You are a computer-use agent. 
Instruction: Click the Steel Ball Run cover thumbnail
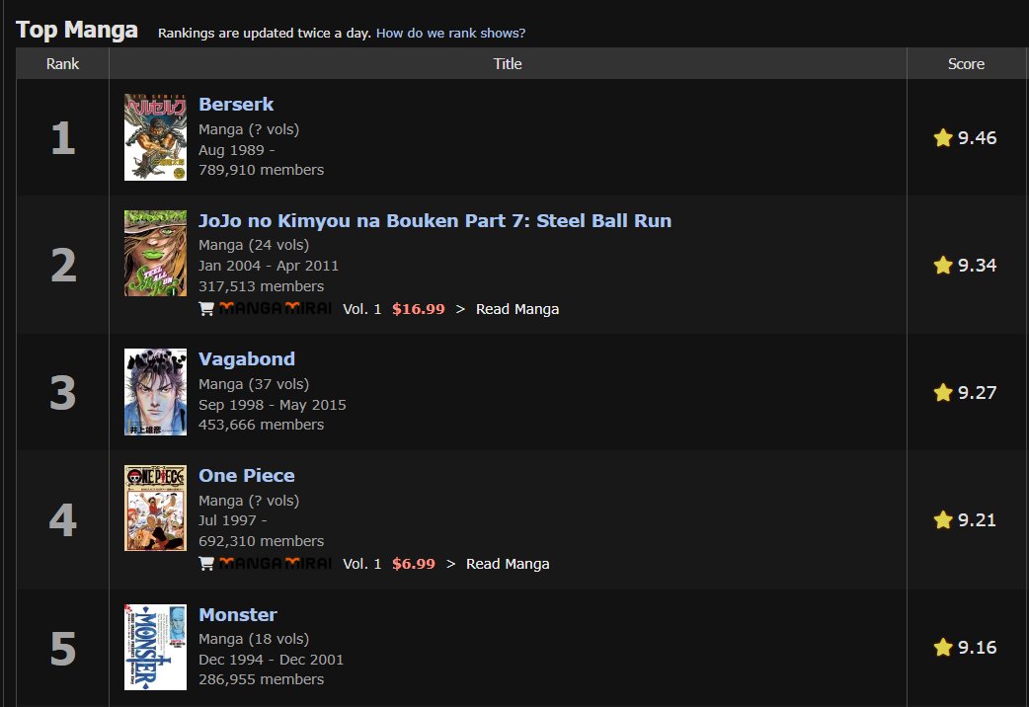click(155, 254)
